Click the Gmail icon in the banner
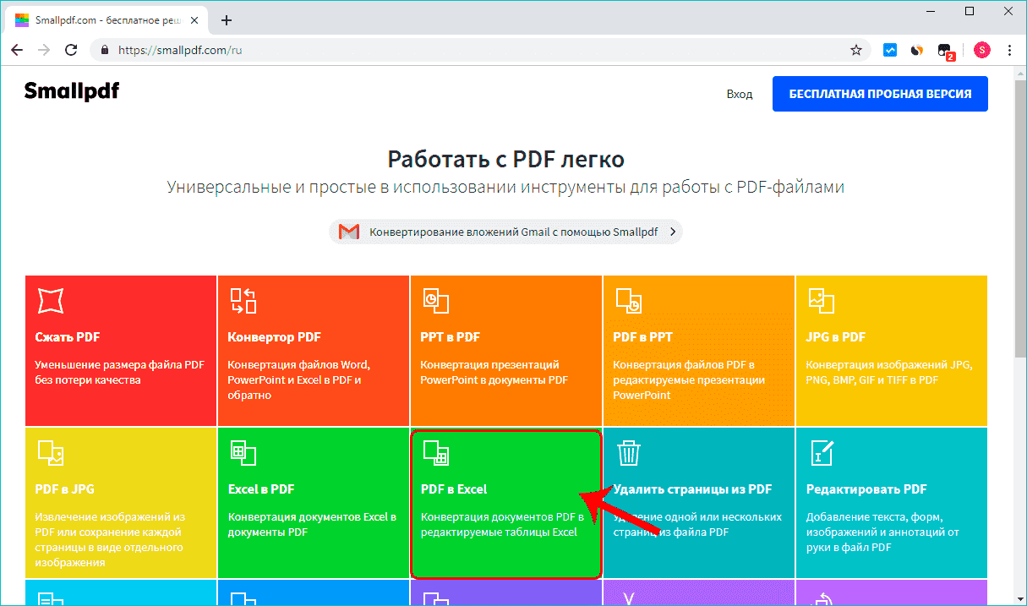The width and height of the screenshot is (1027, 606). coord(348,231)
